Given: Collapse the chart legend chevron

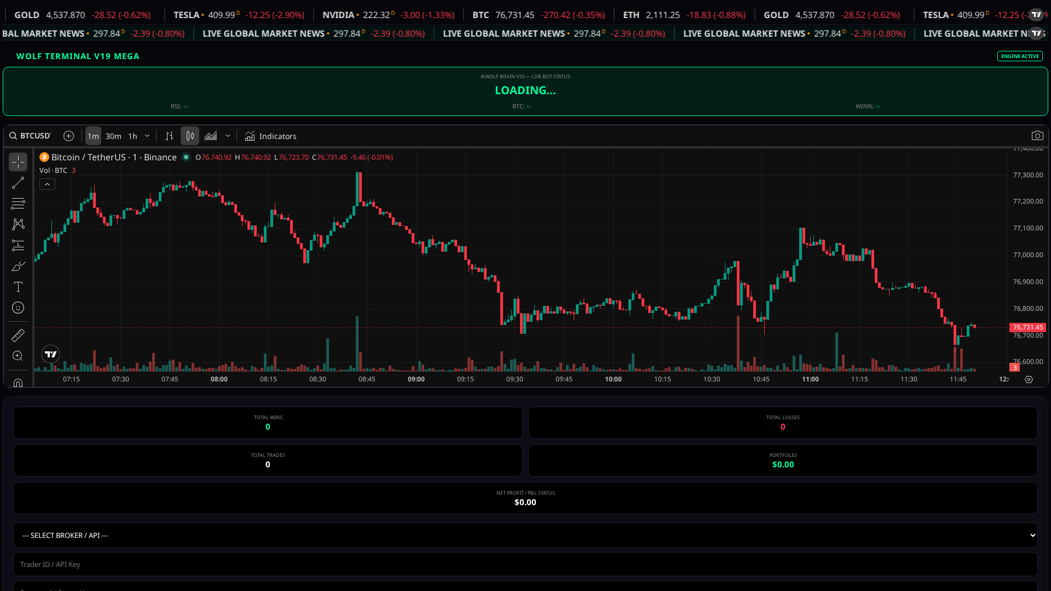Looking at the screenshot, I should (x=47, y=184).
